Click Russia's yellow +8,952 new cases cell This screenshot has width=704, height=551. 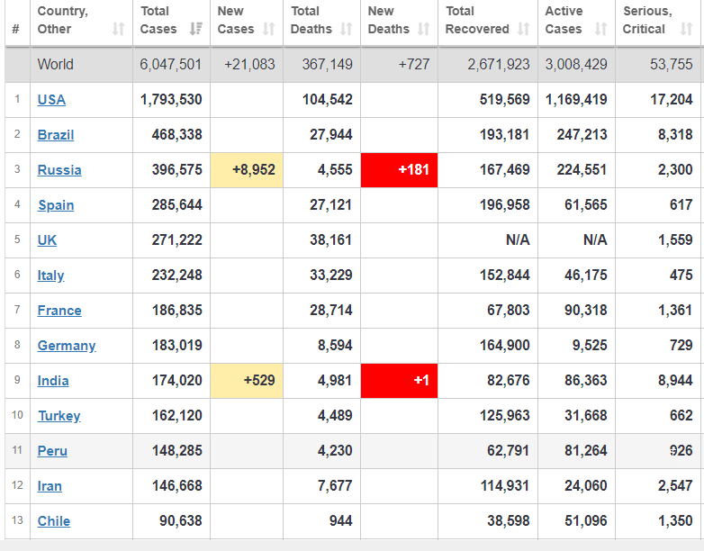tap(247, 170)
